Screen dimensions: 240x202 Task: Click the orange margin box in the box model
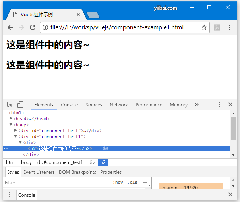(191, 186)
